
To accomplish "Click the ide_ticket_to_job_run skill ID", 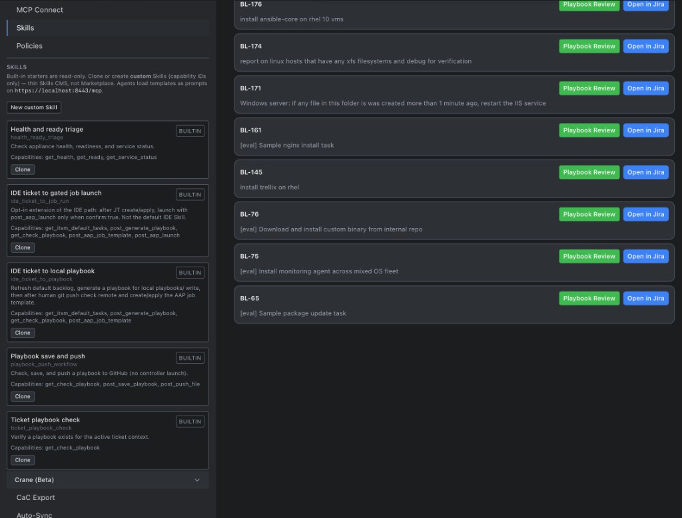I will pyautogui.click(x=39, y=201).
